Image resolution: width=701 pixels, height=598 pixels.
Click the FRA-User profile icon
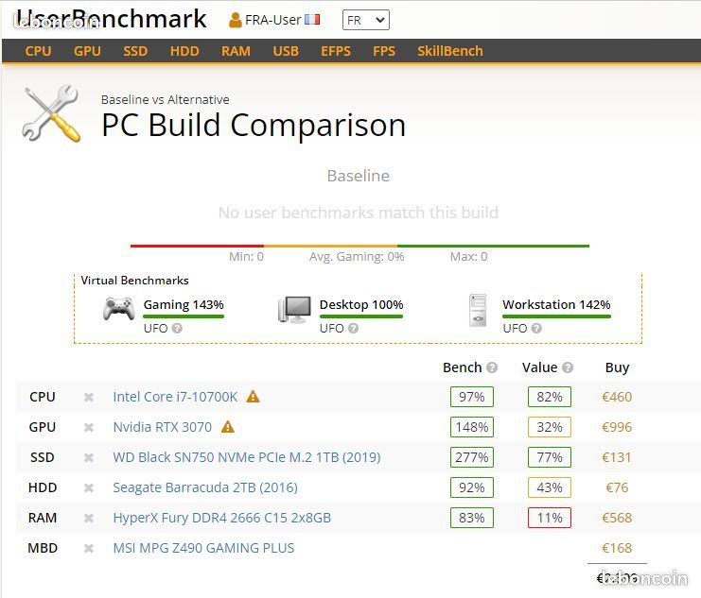pyautogui.click(x=236, y=20)
